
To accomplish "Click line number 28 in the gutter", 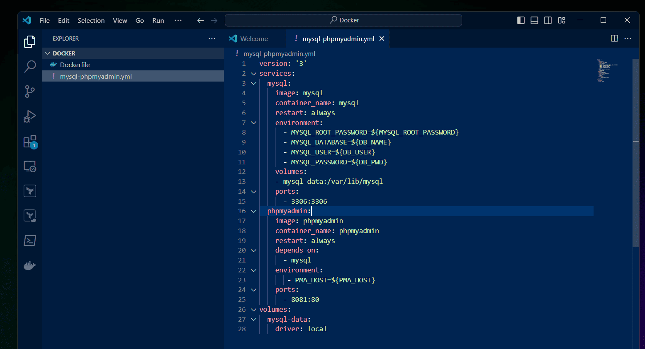I will coord(242,329).
